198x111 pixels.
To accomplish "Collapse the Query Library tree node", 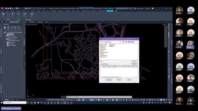I will (x=6, y=36).
